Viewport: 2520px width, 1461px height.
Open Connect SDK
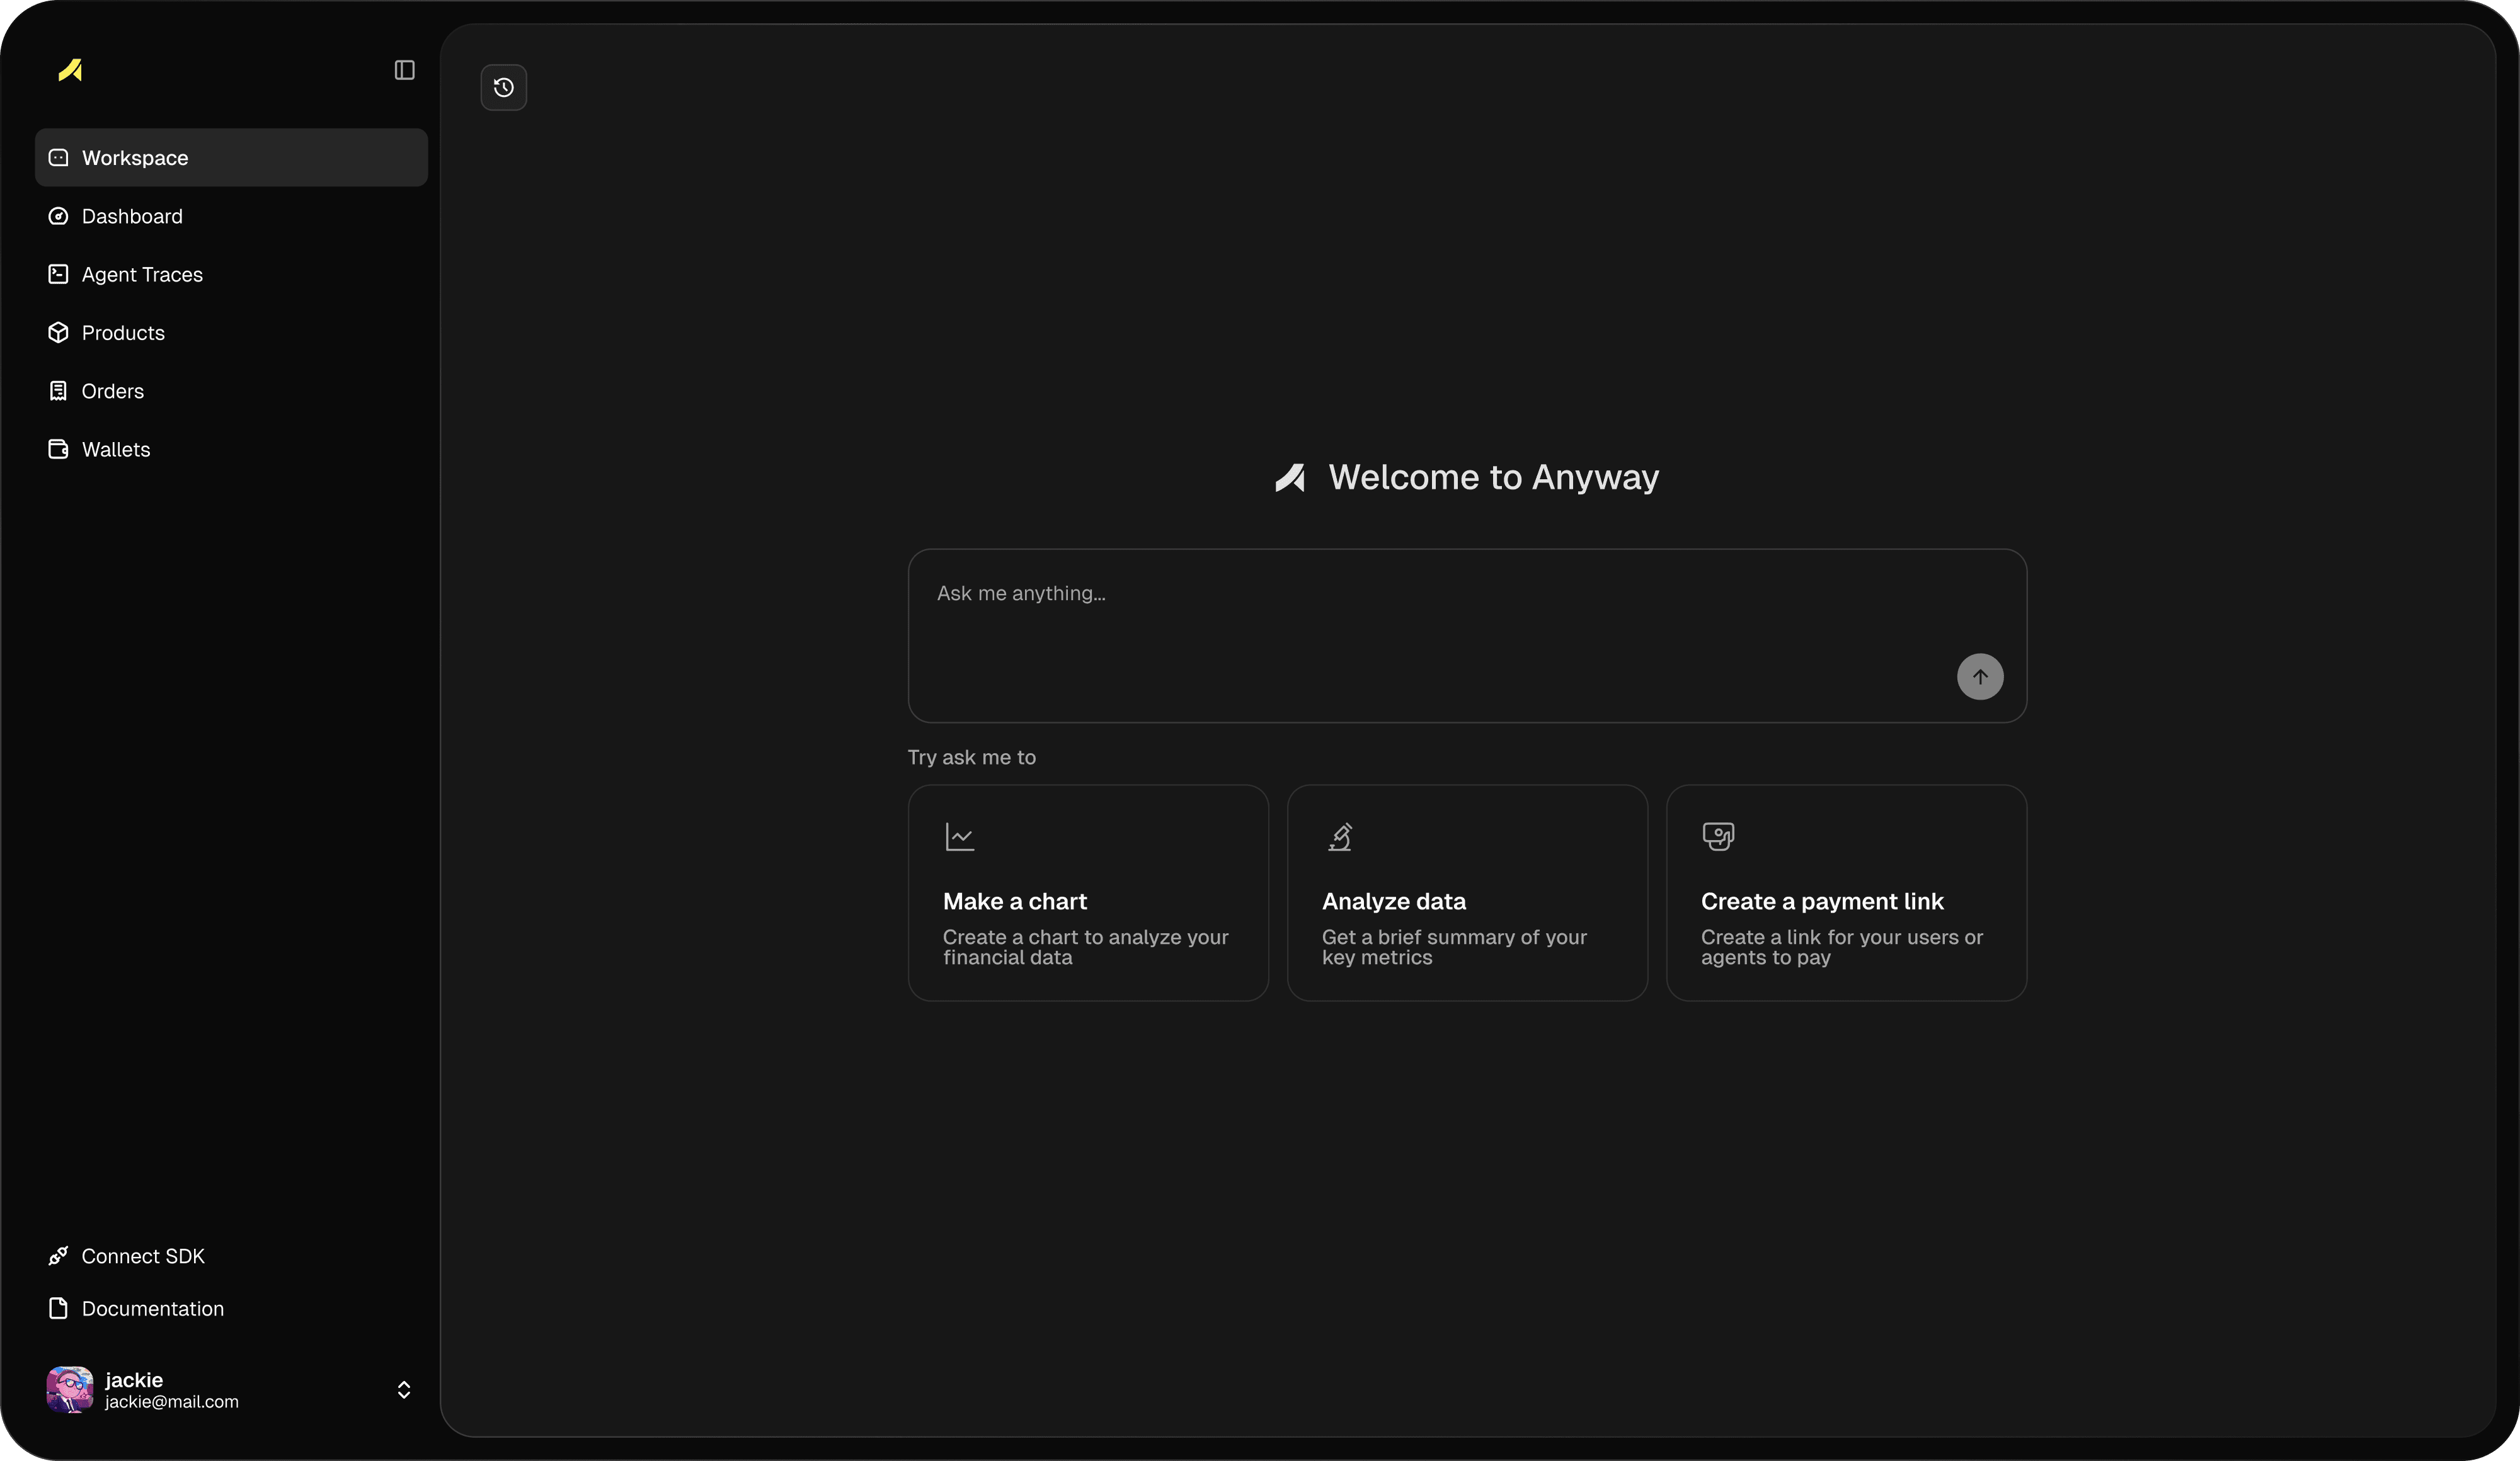142,1255
